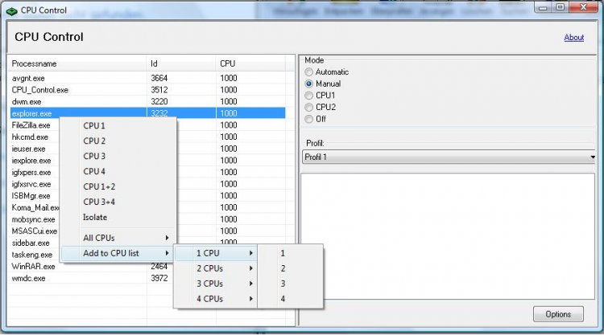Click process Id 3220
Image resolution: width=604 pixels, height=335 pixels.
click(159, 102)
